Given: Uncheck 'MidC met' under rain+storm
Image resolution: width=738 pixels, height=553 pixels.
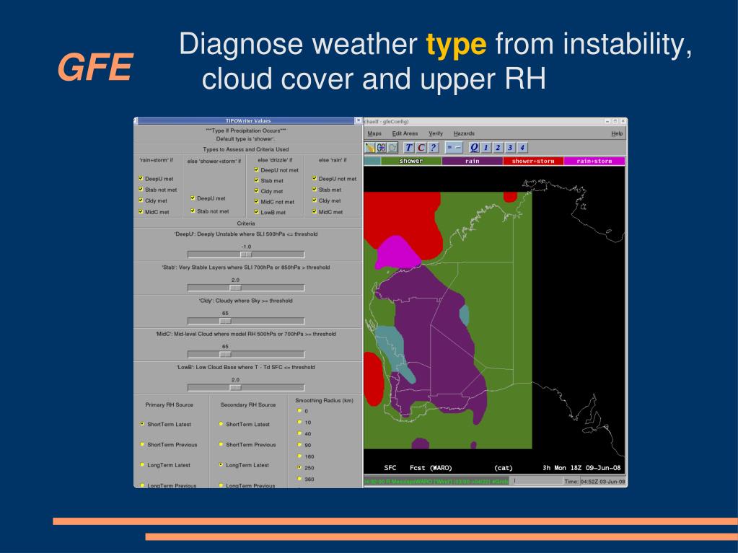Looking at the screenshot, I should click(141, 211).
